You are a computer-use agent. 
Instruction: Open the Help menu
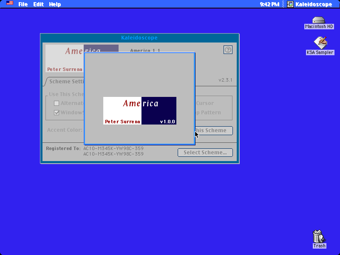pos(55,4)
